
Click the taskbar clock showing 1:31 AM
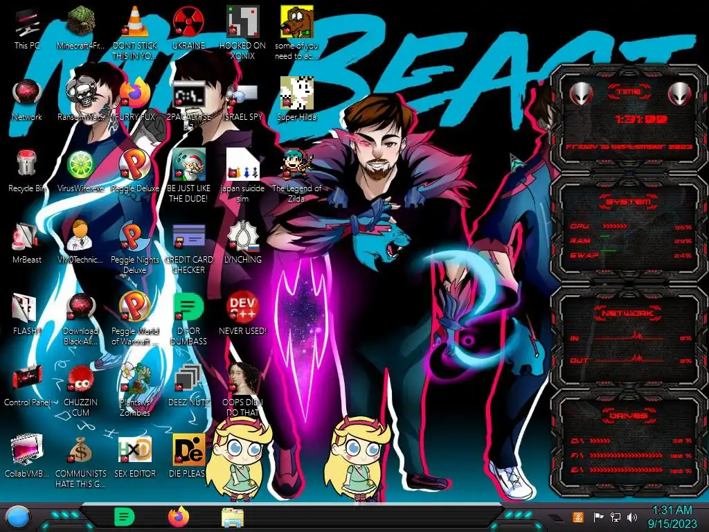pos(672,517)
